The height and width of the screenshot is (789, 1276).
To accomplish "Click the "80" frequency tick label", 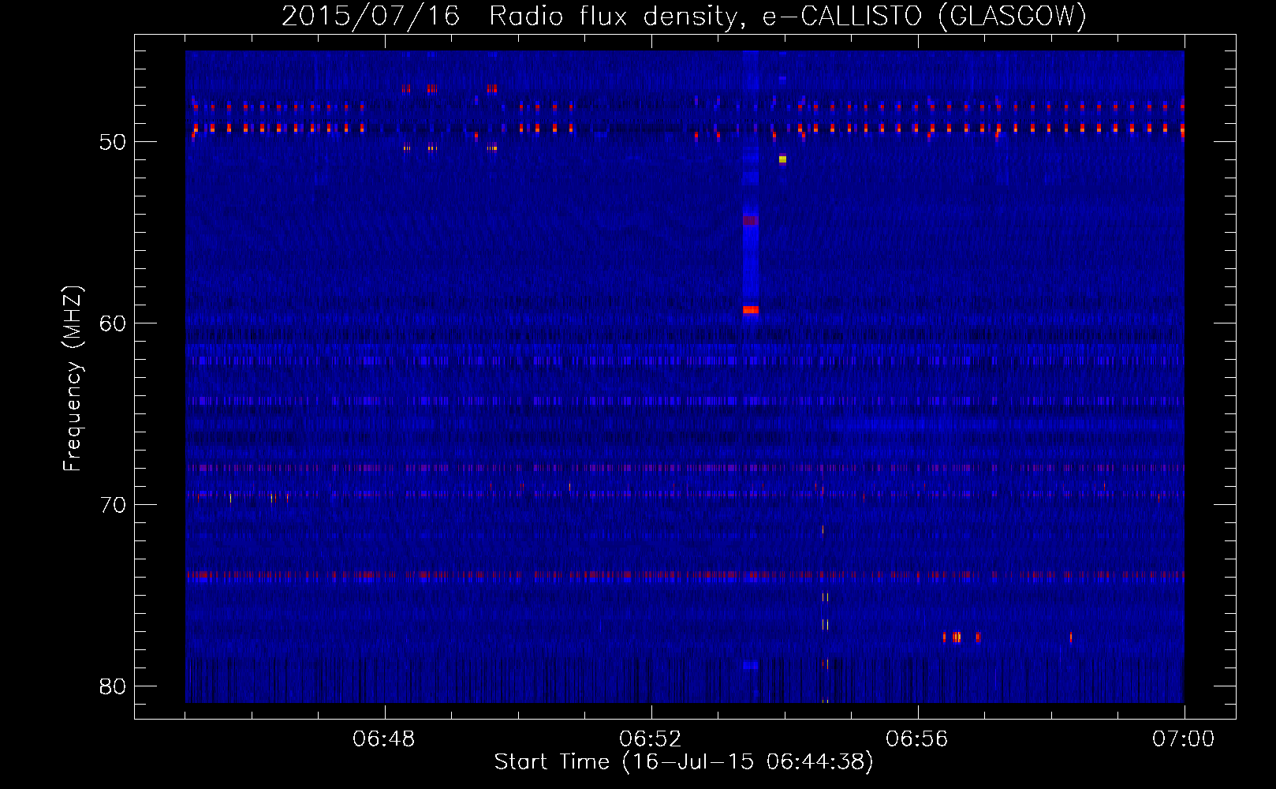I will pos(113,686).
